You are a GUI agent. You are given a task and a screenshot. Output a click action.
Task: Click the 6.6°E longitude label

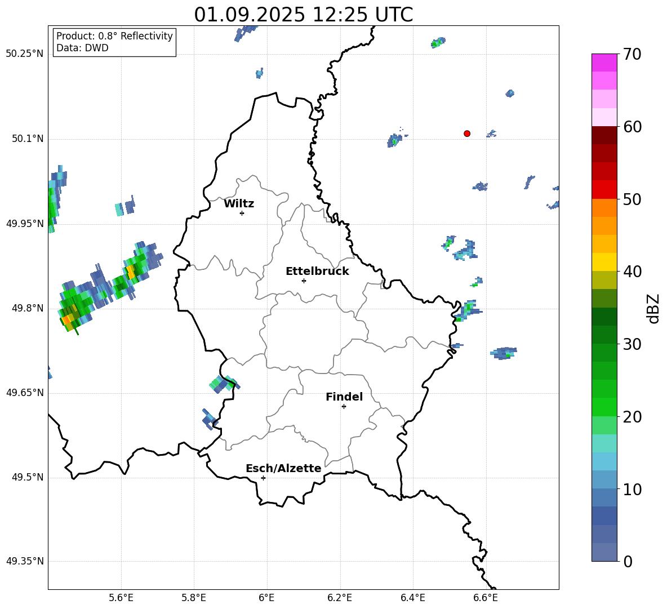click(486, 598)
